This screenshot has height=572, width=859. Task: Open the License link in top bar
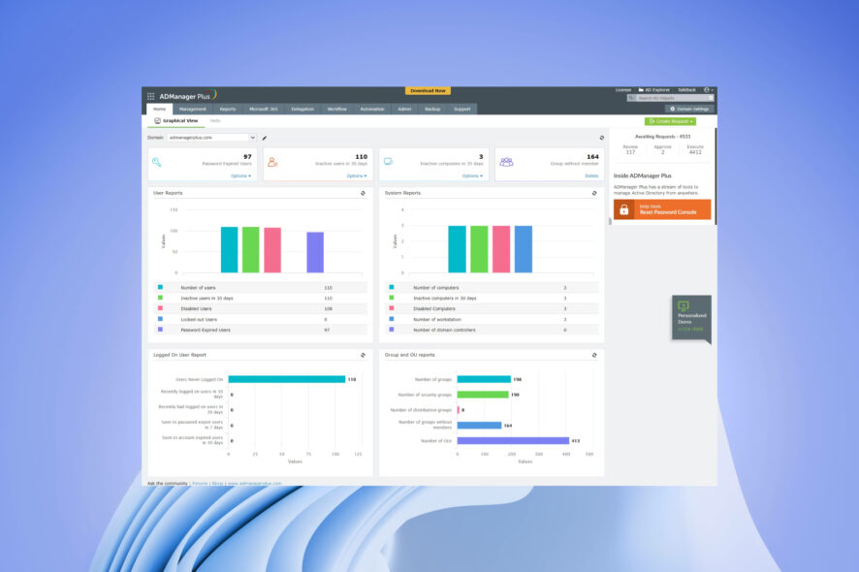tap(622, 90)
